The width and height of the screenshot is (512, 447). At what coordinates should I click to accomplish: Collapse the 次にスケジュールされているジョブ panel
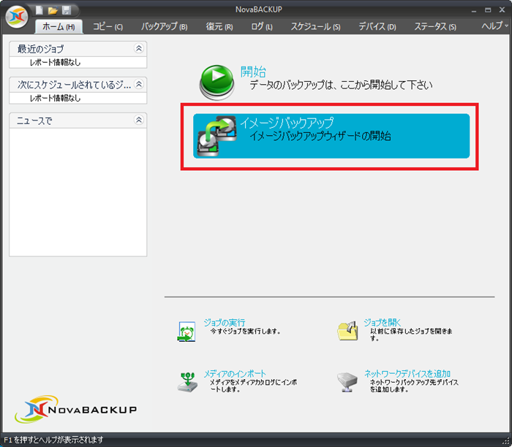(139, 85)
